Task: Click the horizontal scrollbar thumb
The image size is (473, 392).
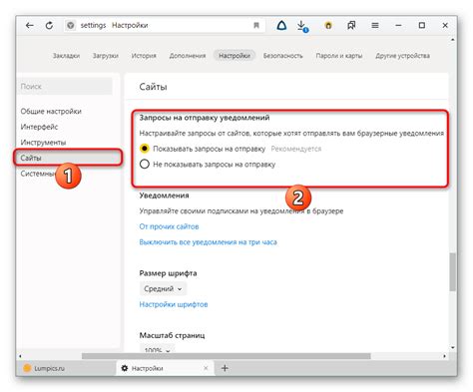Action: [x=227, y=356]
